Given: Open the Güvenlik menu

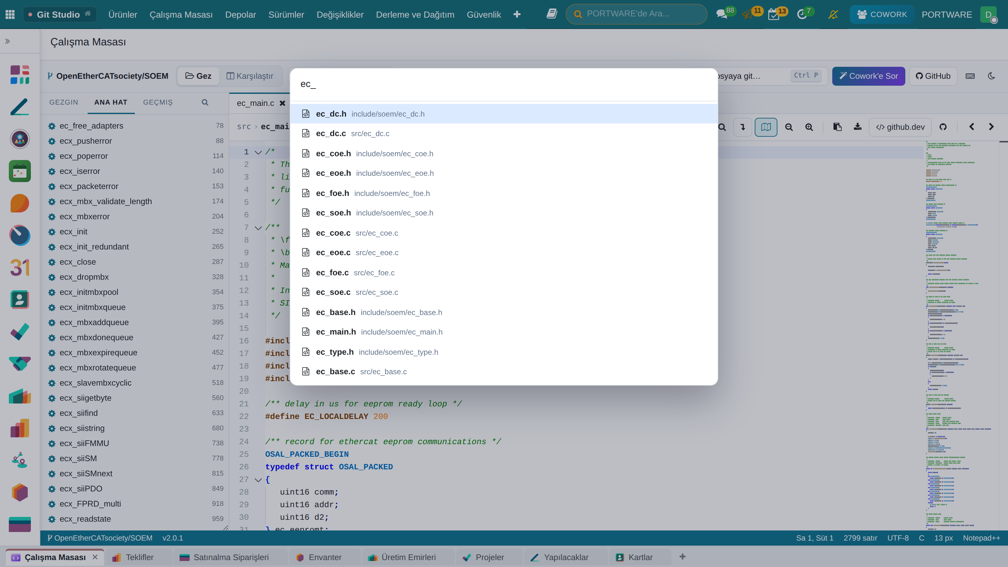Looking at the screenshot, I should coord(484,14).
